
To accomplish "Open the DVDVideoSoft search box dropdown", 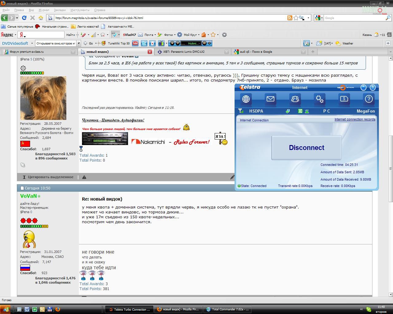I will pyautogui.click(x=79, y=43).
